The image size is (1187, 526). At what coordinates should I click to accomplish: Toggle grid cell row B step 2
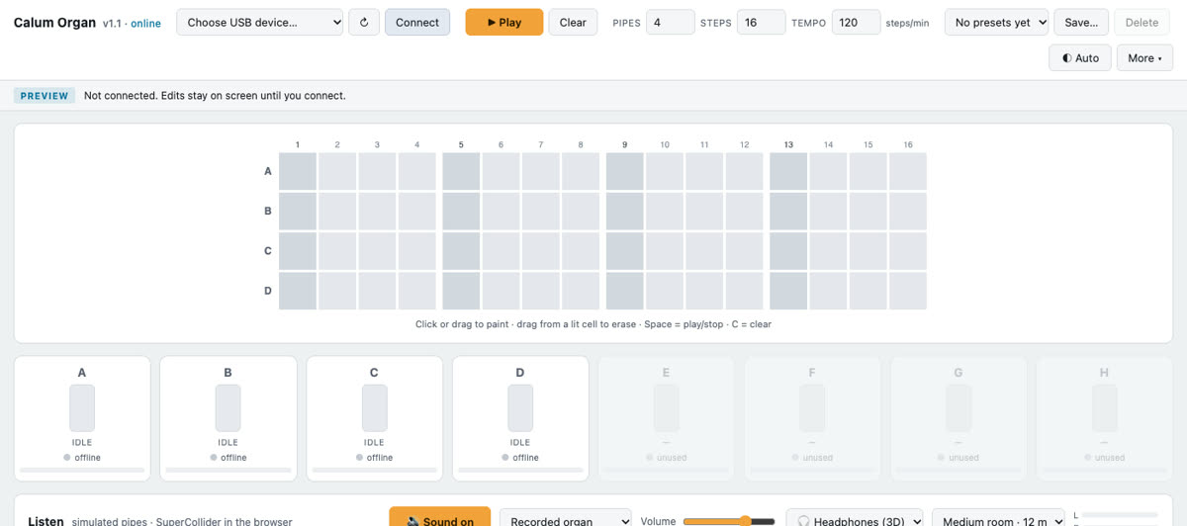337,211
